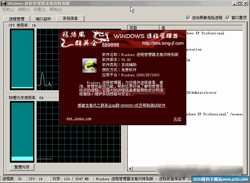Open the 进程(P) menu
250x183 pixels.
[x=24, y=10]
